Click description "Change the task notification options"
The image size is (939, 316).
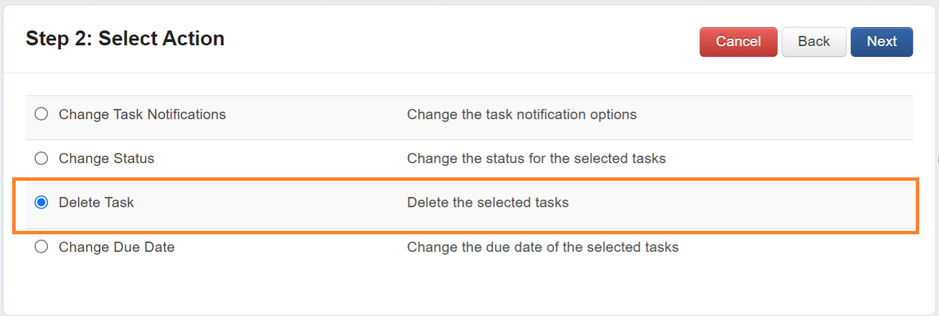[x=521, y=114]
